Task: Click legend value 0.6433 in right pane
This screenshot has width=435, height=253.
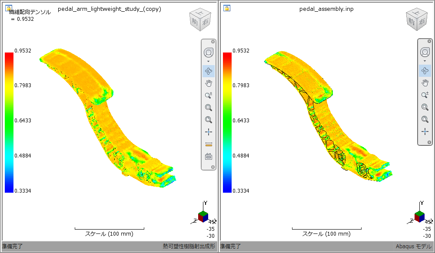Action: pos(241,121)
